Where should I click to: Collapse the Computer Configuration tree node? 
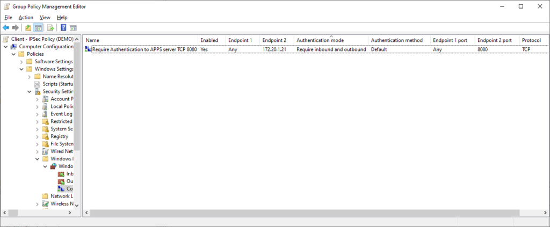pyautogui.click(x=5, y=47)
